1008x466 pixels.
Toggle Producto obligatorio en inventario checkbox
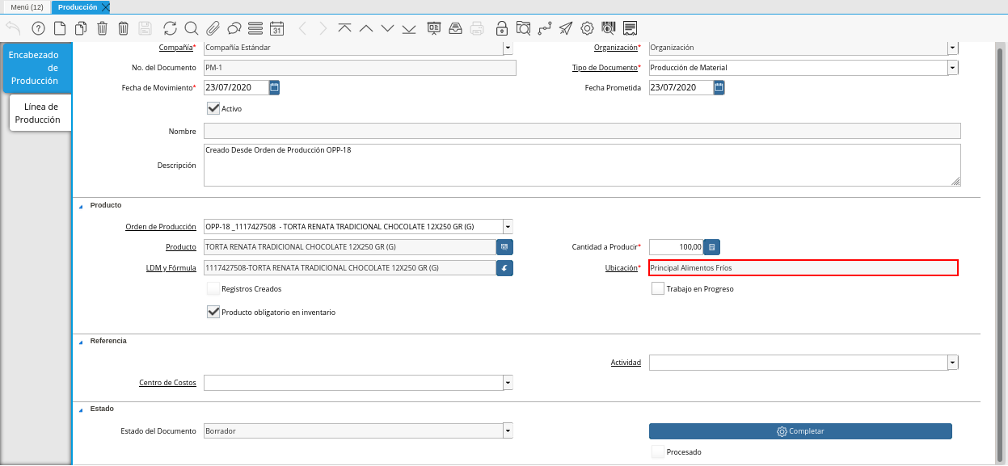click(213, 312)
